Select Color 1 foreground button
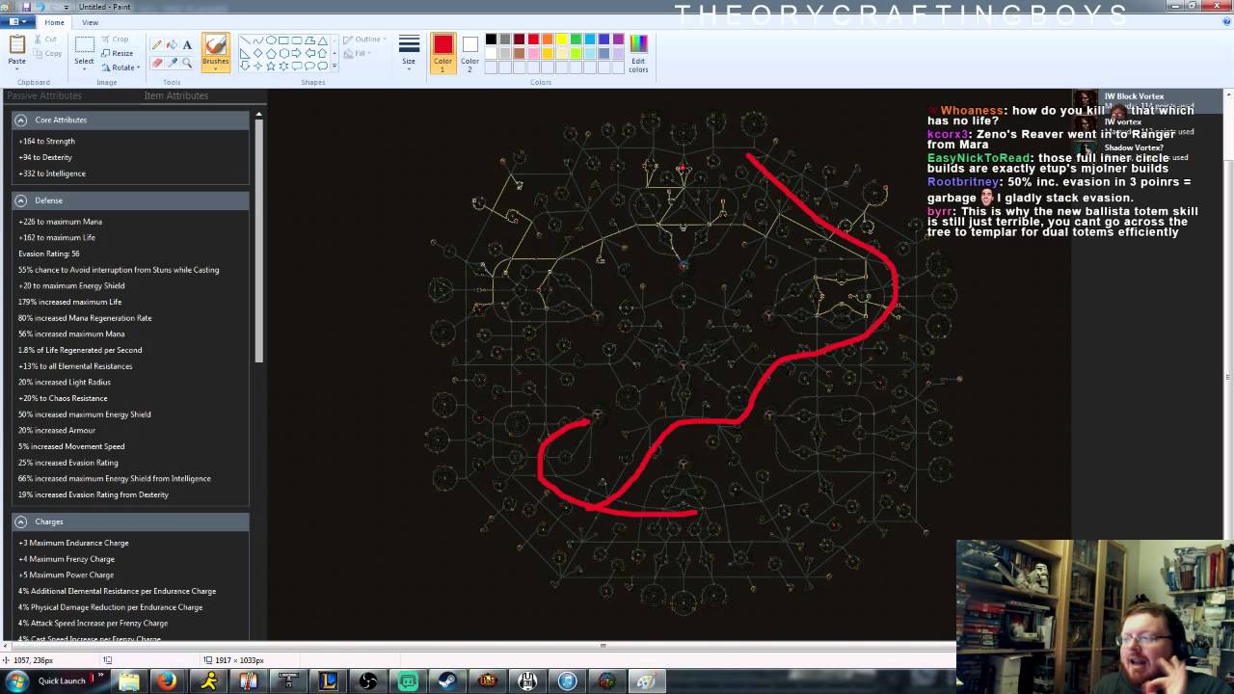The image size is (1234, 694). [x=443, y=52]
